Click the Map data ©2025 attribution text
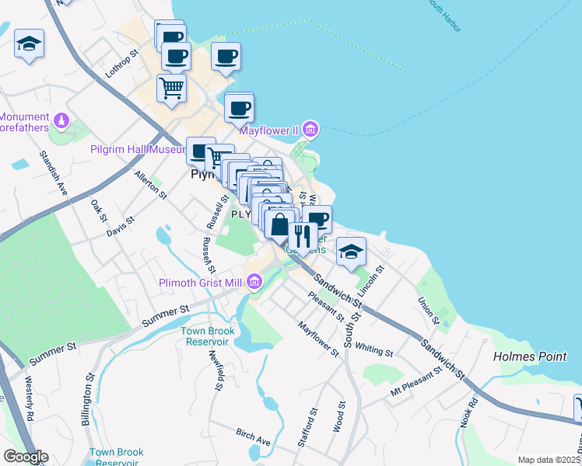Viewport: 582px width, 466px height. tap(549, 460)
